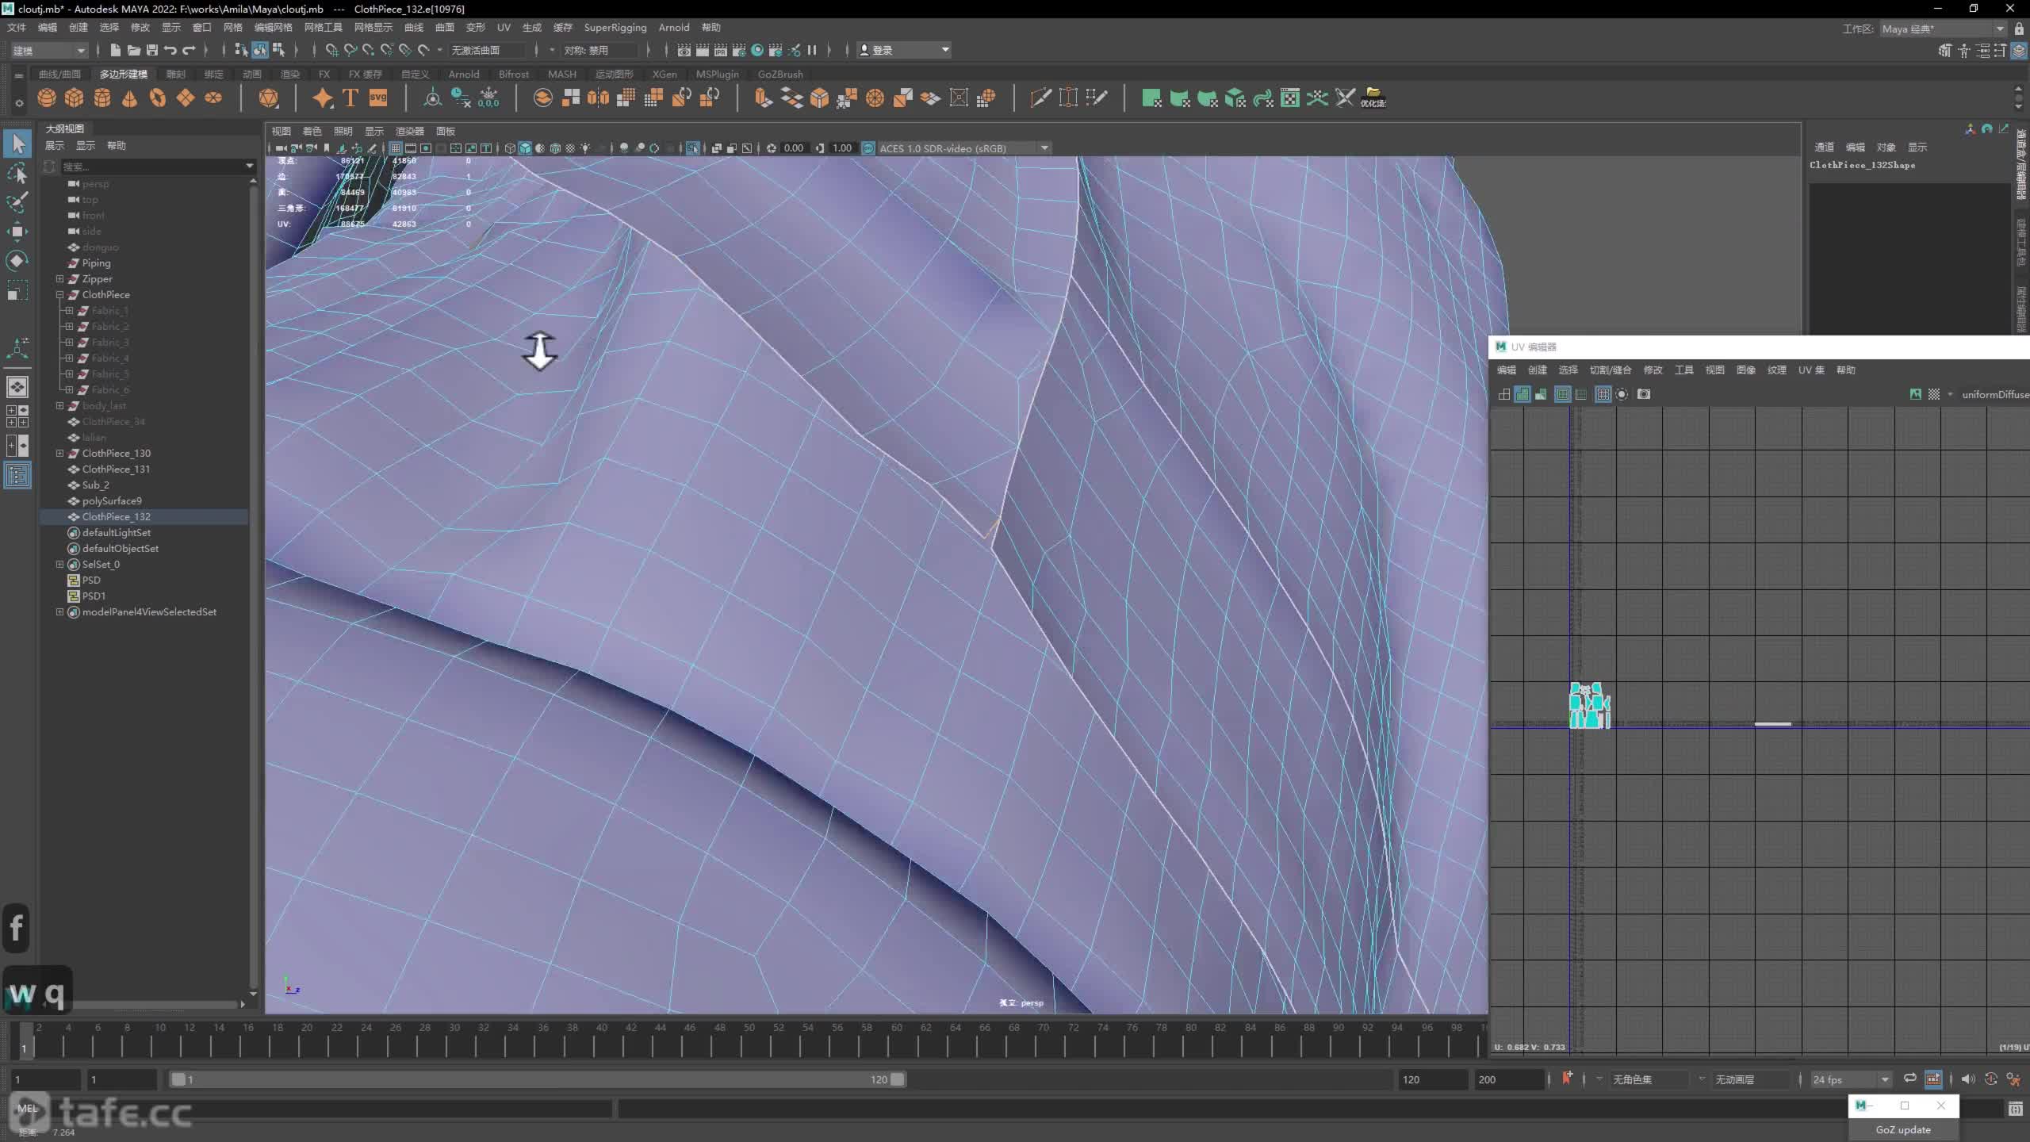Switch to the Arnold shelf tab
This screenshot has height=1142, width=2030.
[x=464, y=74]
